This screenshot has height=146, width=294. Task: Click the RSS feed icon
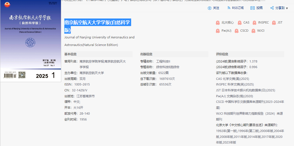click(229, 8)
